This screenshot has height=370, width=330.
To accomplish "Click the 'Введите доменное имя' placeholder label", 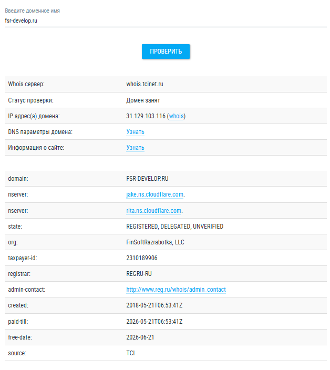I will (x=32, y=11).
